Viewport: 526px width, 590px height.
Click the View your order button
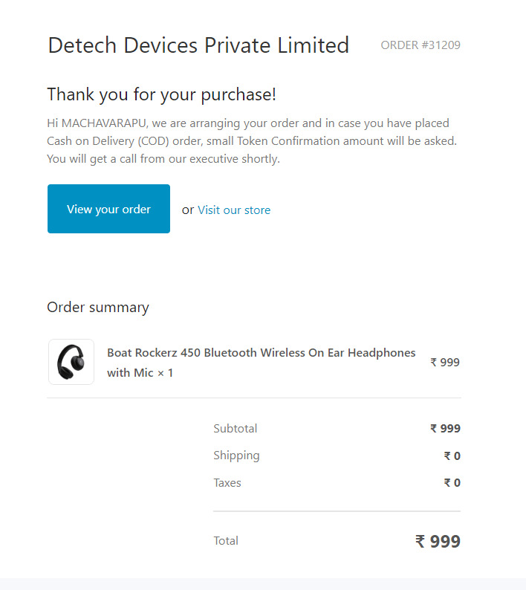(108, 209)
